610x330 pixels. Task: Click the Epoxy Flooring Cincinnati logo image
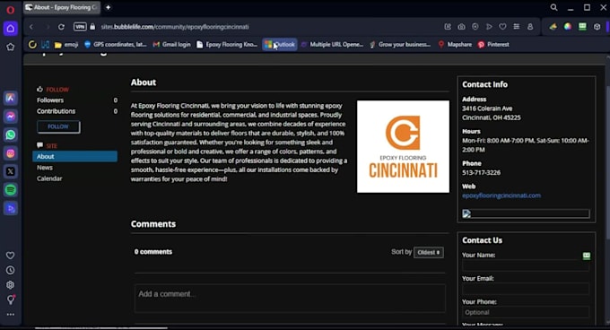[x=403, y=146]
